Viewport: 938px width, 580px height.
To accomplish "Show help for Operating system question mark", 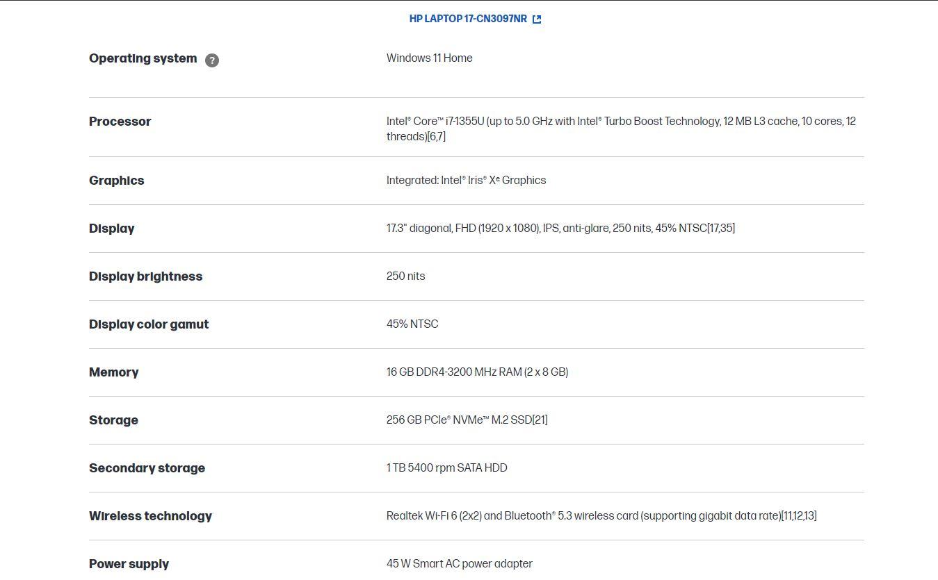I will [212, 60].
